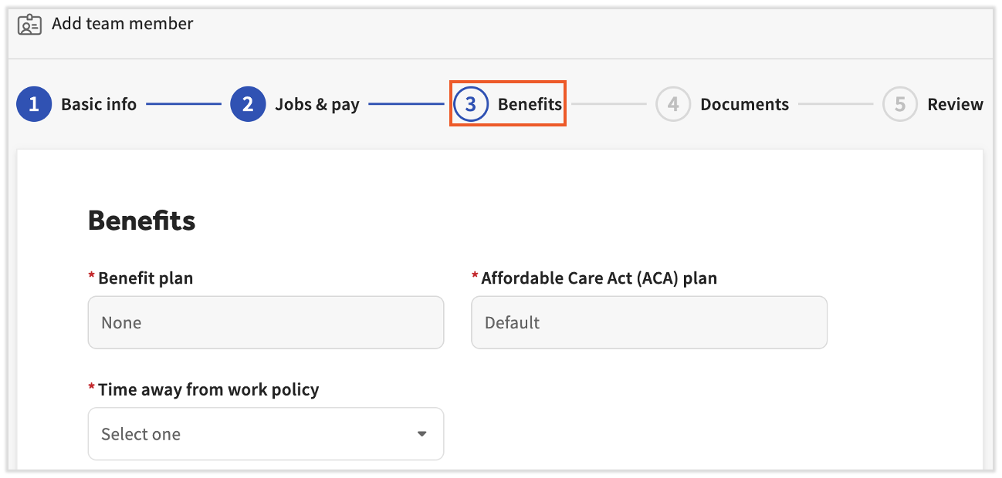Return to the Jobs & pay step
The width and height of the screenshot is (1002, 478).
pyautogui.click(x=317, y=104)
